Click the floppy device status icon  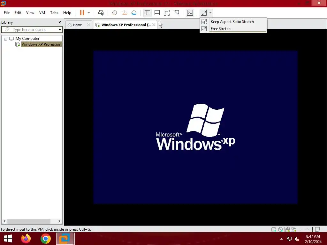[x=287, y=229]
